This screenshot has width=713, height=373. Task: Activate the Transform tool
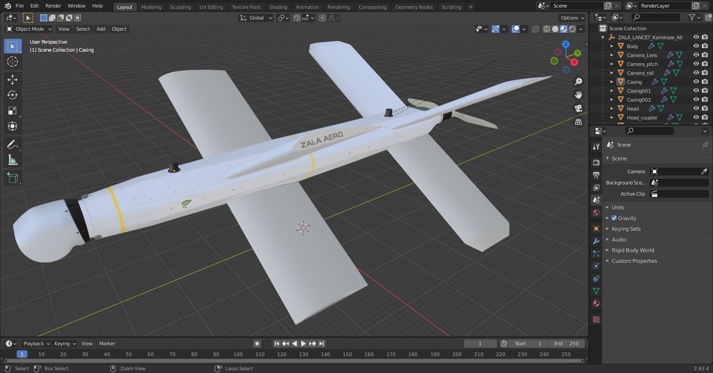click(12, 127)
